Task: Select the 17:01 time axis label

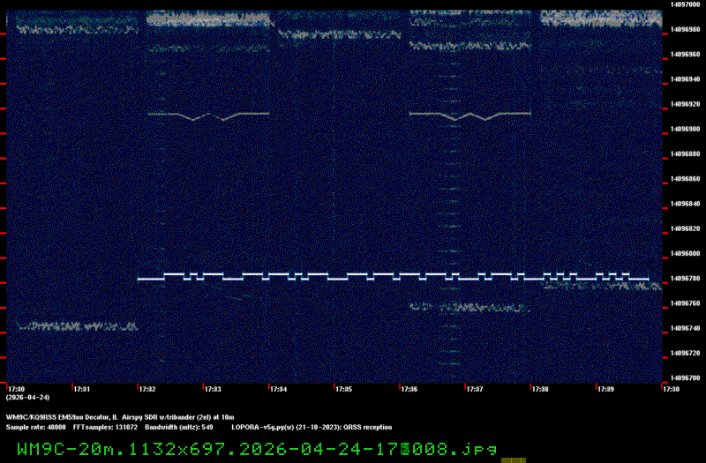Action: pyautogui.click(x=81, y=389)
